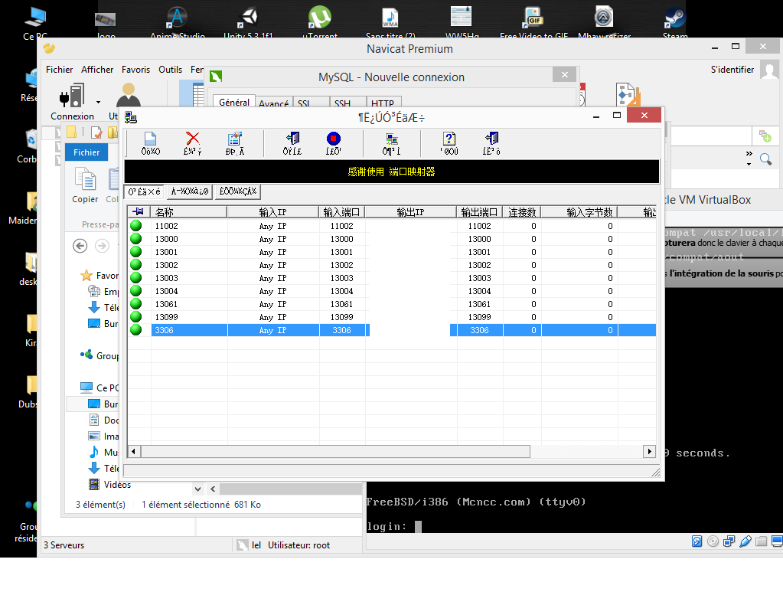Screen dimensions: 783x592
Task: Click the right scroll arrow of port mapper table
Action: [x=649, y=452]
